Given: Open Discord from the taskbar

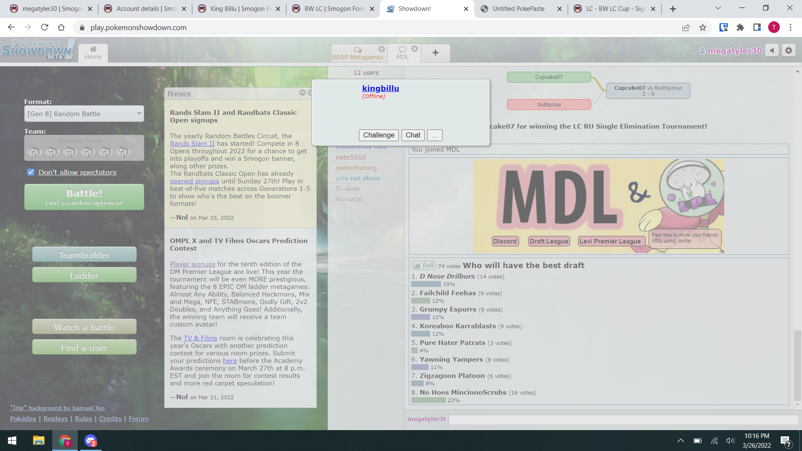Looking at the screenshot, I should click(91, 441).
